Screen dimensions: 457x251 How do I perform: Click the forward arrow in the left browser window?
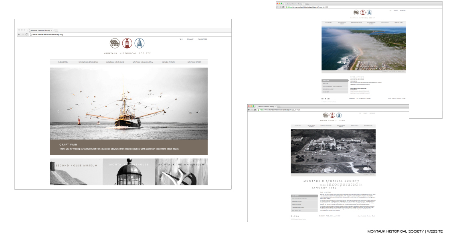(x=23, y=34)
